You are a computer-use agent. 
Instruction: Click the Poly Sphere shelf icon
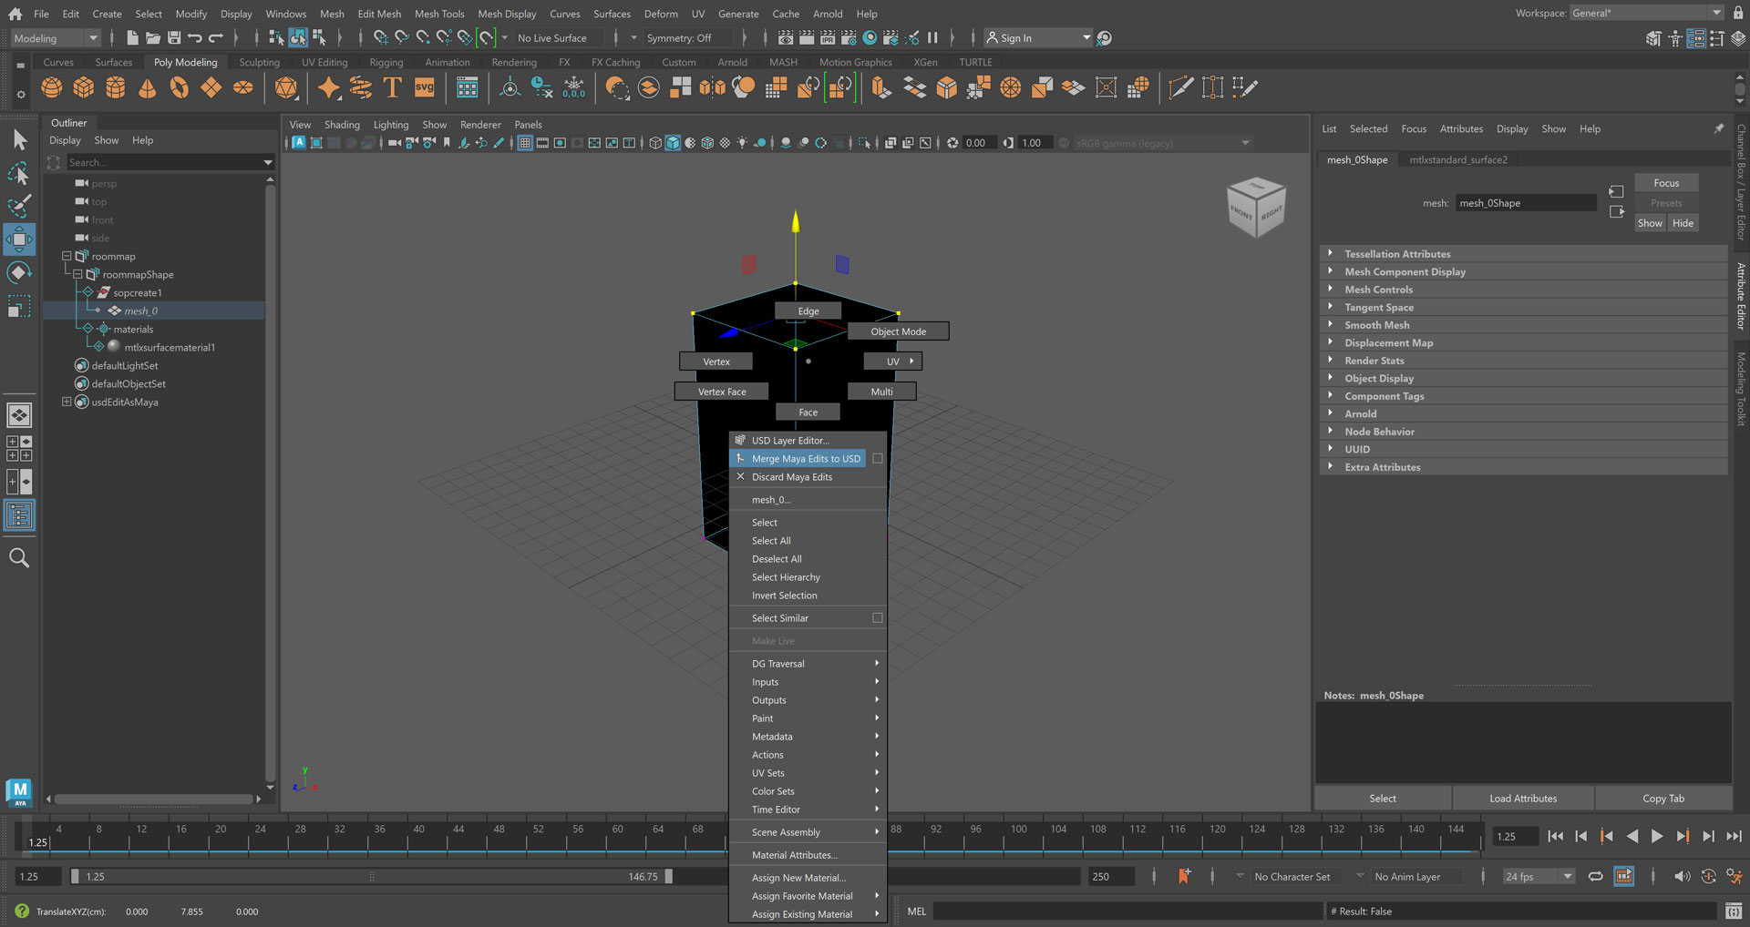[x=52, y=87]
